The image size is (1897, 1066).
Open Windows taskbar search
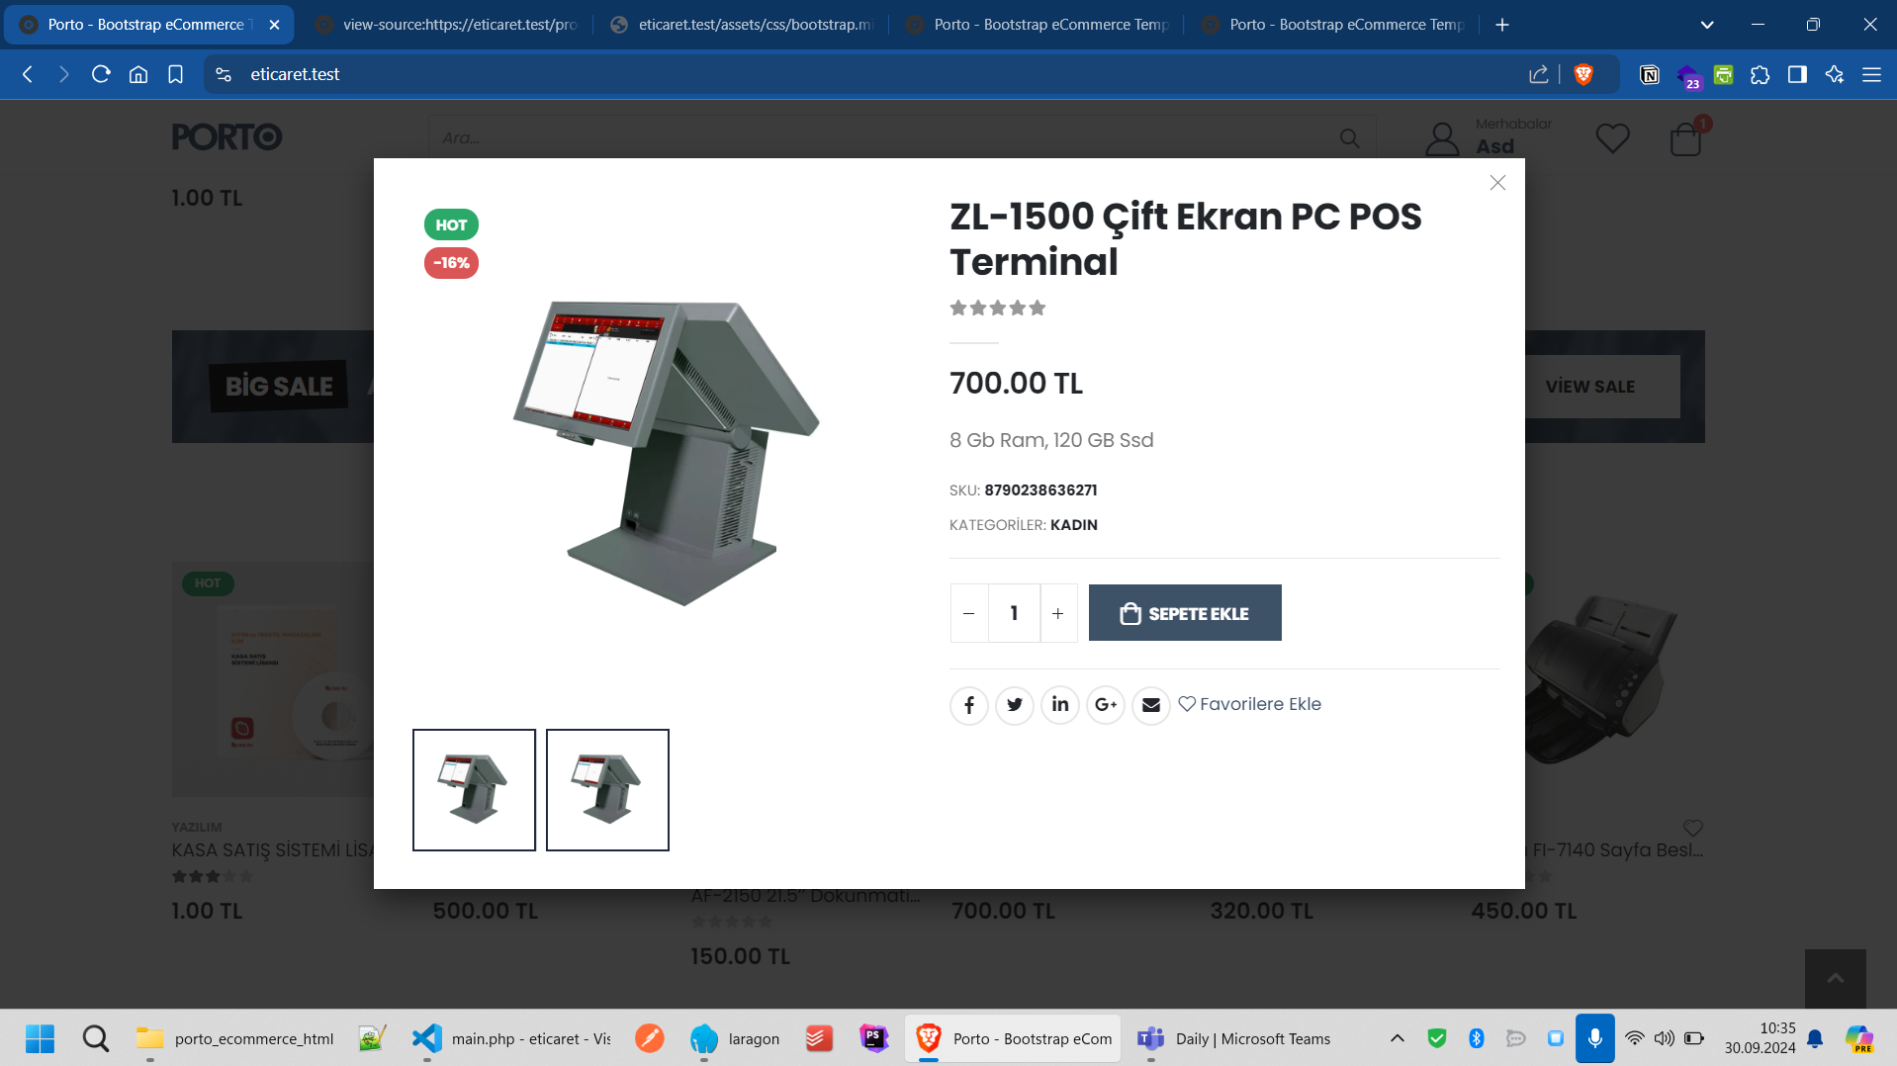click(x=96, y=1038)
